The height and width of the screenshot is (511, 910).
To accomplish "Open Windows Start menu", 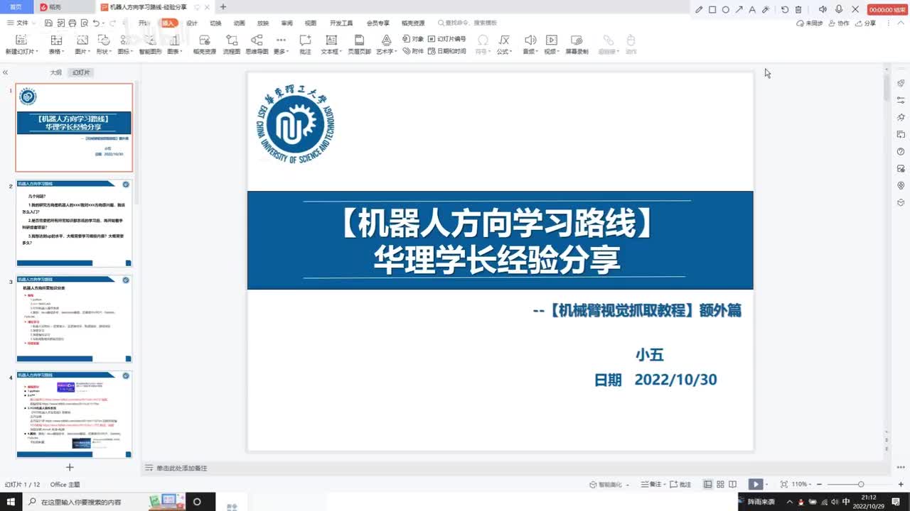I will click(11, 501).
